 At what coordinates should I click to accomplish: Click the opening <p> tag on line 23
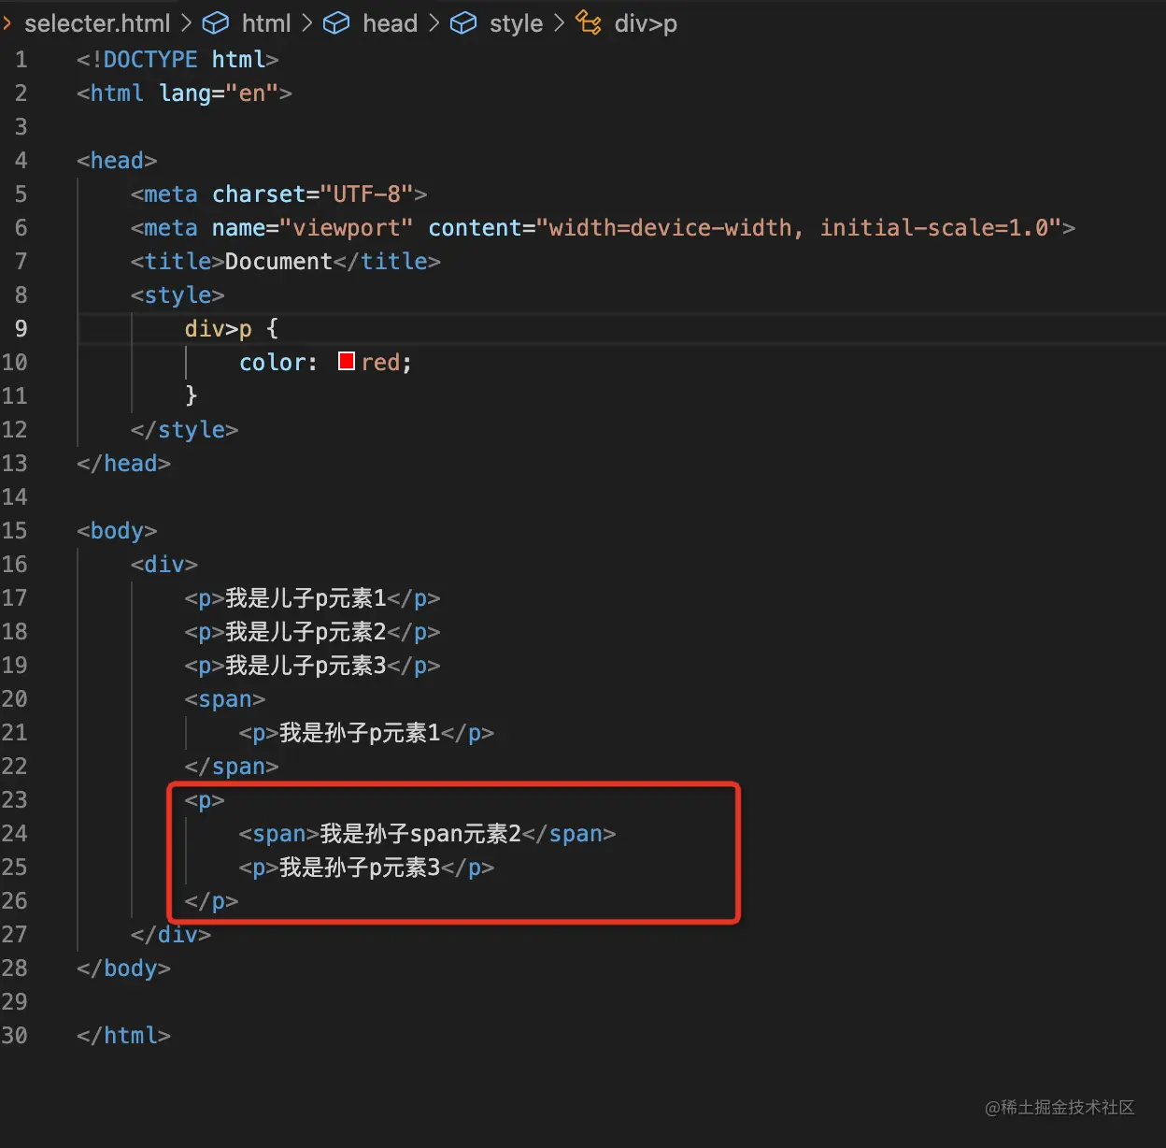[205, 800]
